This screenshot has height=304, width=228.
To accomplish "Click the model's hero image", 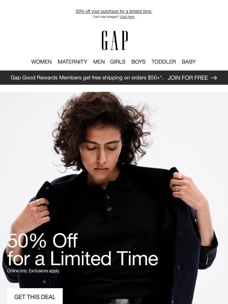I will (114, 198).
